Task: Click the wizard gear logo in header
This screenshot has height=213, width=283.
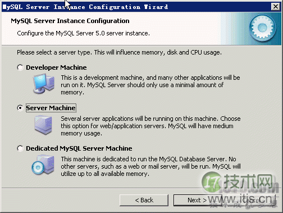Action: coord(263,28)
